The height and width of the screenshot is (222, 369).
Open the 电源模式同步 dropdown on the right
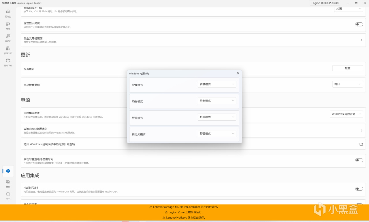point(346,114)
